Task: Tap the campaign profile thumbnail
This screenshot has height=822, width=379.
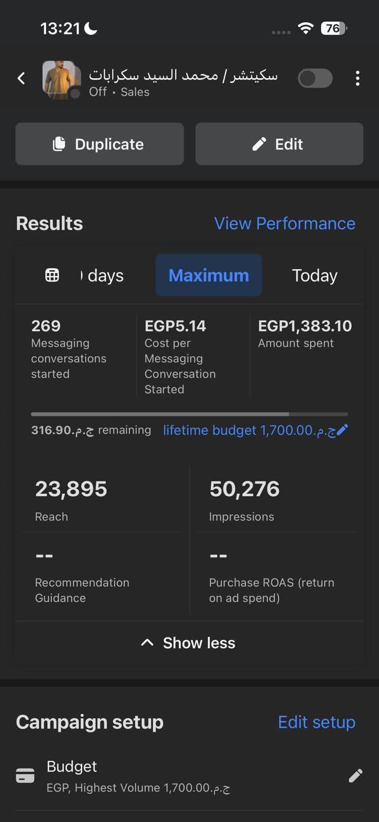Action: click(x=61, y=79)
